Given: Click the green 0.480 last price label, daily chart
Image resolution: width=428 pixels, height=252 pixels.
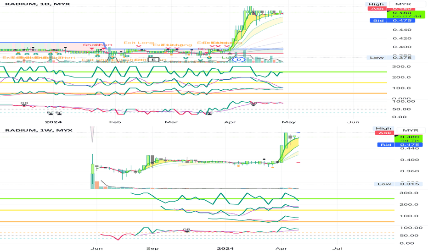Looking at the screenshot, I should click(406, 15).
